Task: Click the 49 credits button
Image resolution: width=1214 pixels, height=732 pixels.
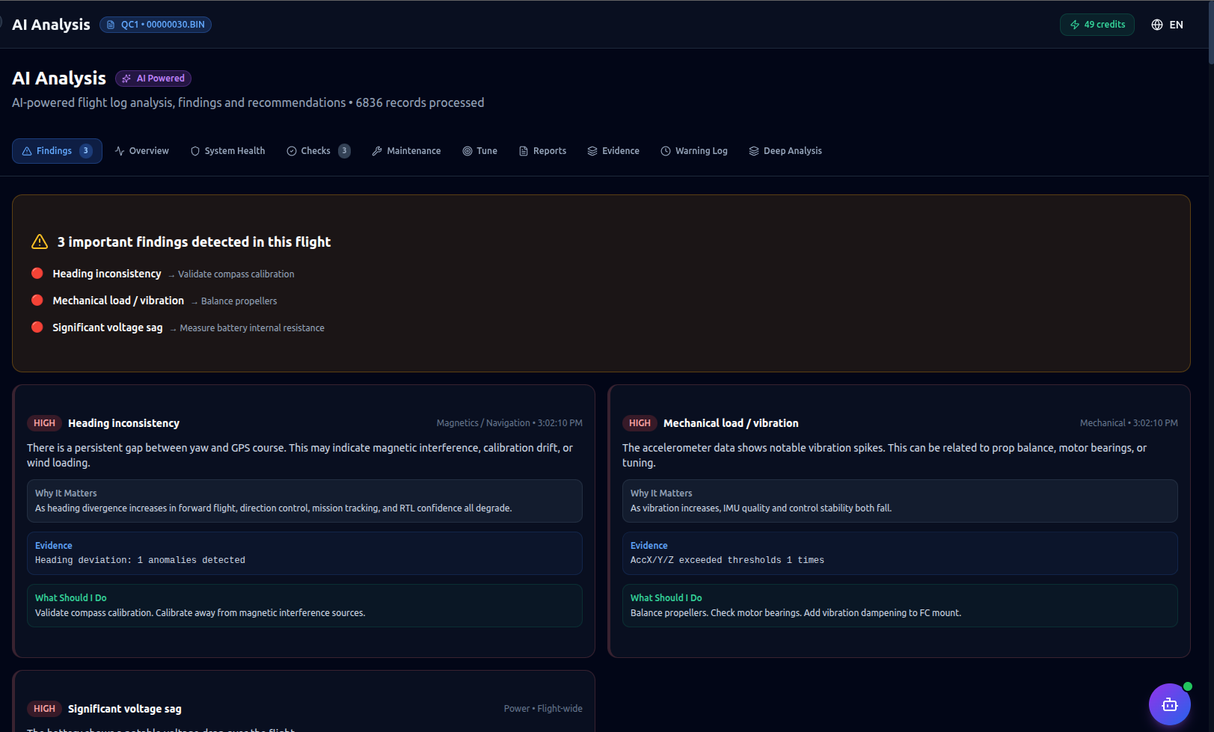Action: pyautogui.click(x=1097, y=25)
